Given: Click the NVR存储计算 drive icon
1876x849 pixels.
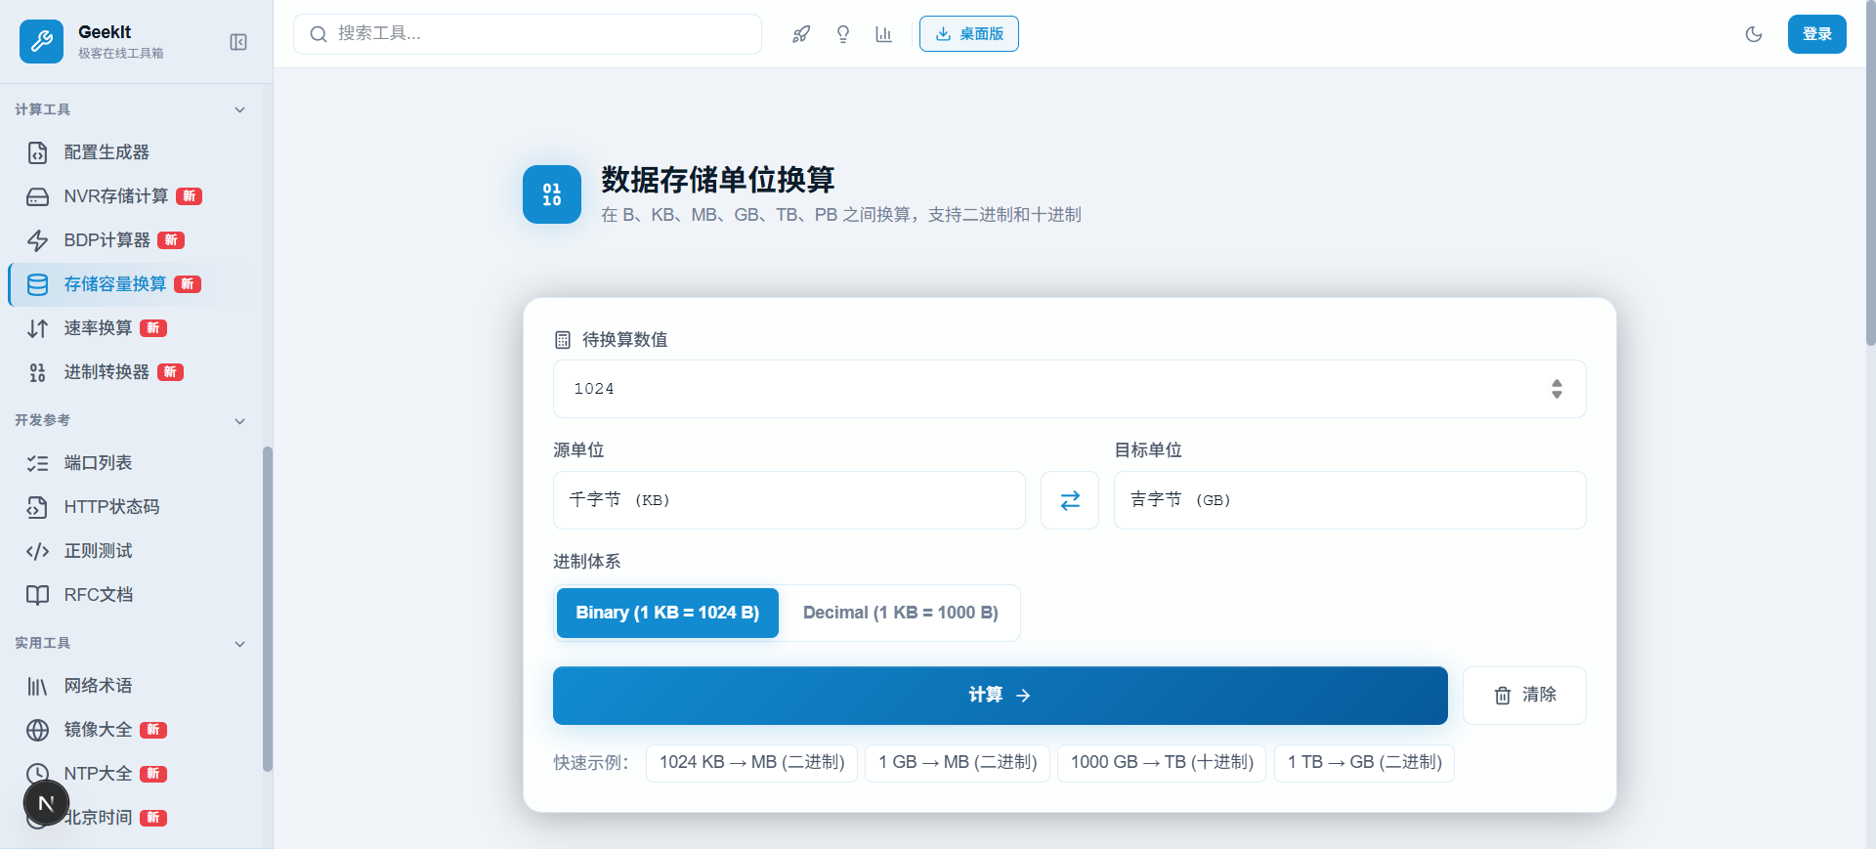Looking at the screenshot, I should [37, 196].
